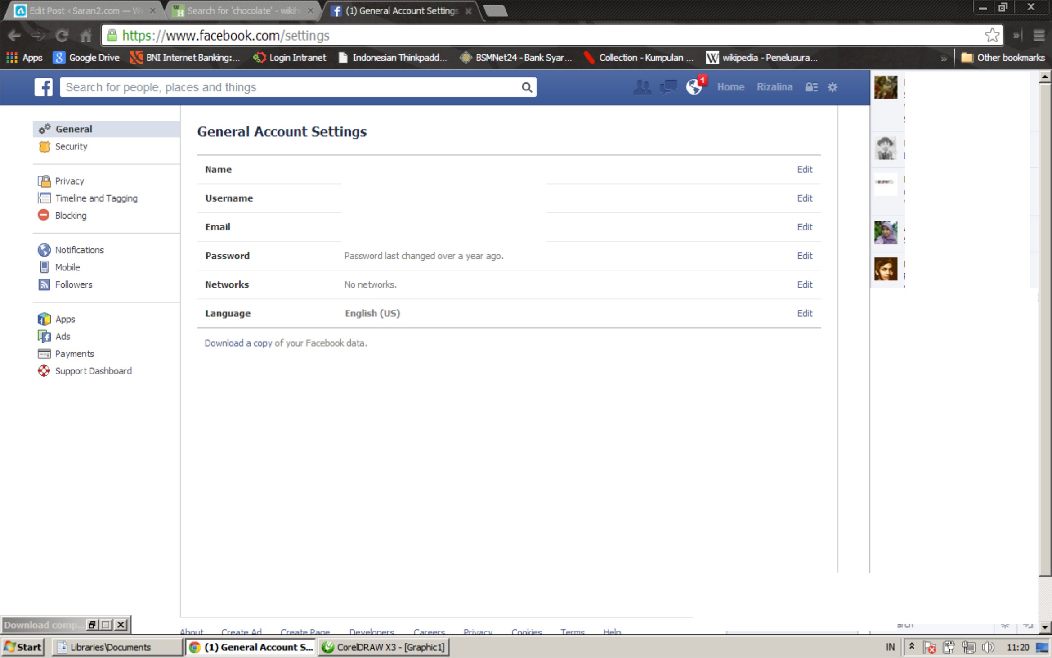Click the page scrollbar up arrow
1052x658 pixels.
1045,77
